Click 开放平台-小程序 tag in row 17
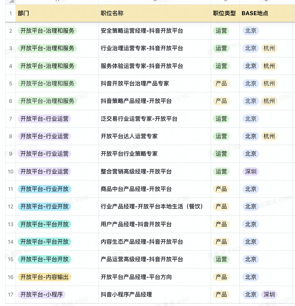Screen dimensions: 295x306 [x=41, y=294]
